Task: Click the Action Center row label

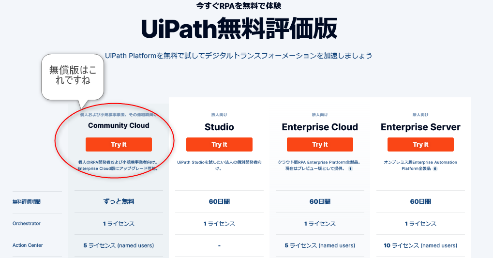Action: tap(28, 245)
